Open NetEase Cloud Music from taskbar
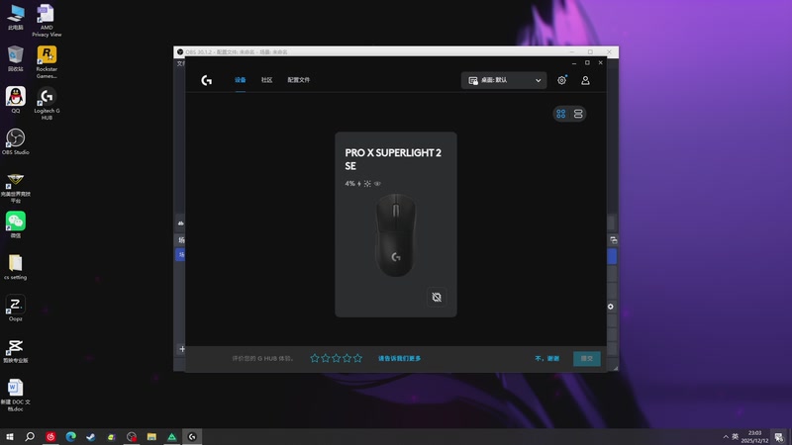792x445 pixels. tap(50, 436)
